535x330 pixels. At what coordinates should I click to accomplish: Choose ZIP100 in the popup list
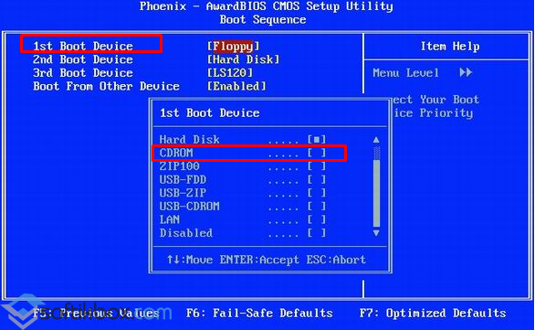pyautogui.click(x=242, y=166)
